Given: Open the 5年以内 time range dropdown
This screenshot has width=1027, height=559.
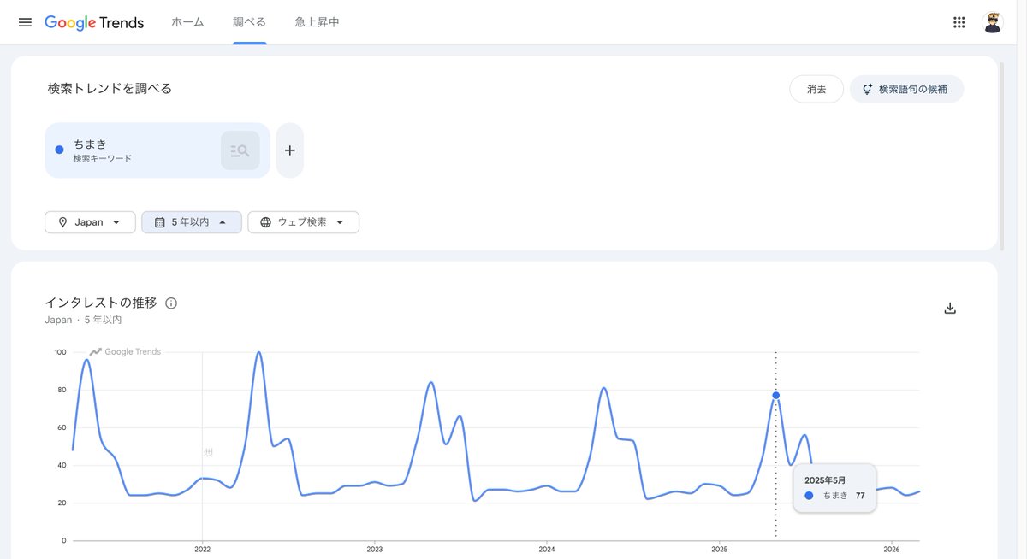Looking at the screenshot, I should [x=191, y=222].
